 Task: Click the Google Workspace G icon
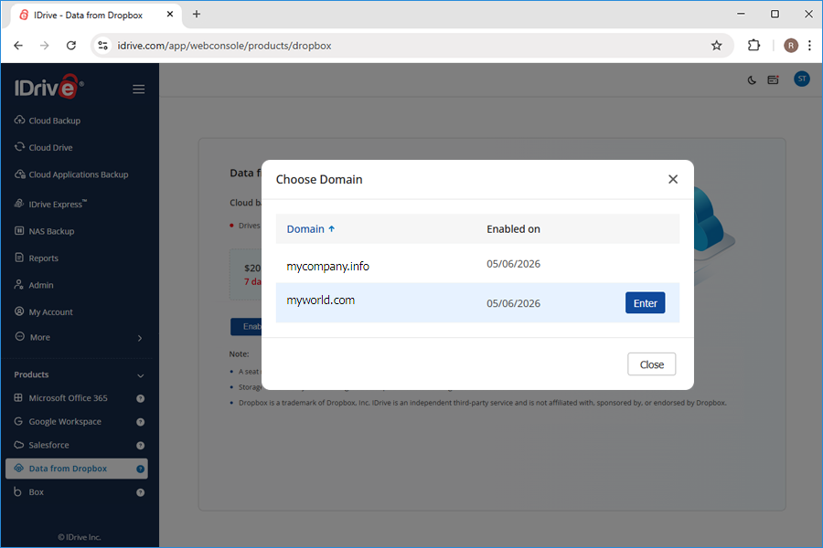pos(18,421)
